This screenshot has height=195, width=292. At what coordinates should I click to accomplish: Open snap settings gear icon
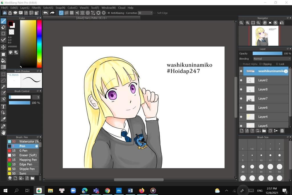[104, 13]
